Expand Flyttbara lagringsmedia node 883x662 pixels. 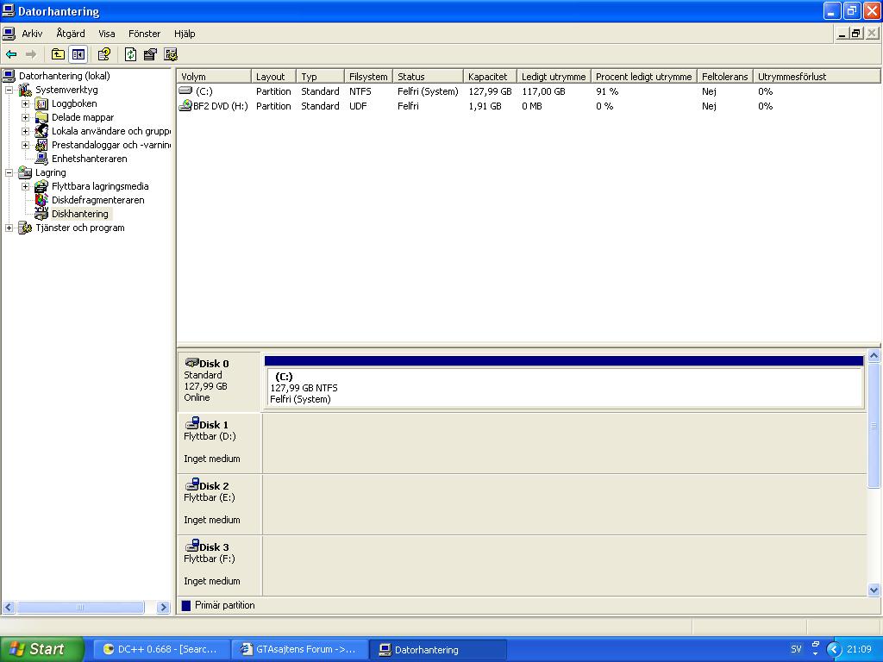coord(25,186)
